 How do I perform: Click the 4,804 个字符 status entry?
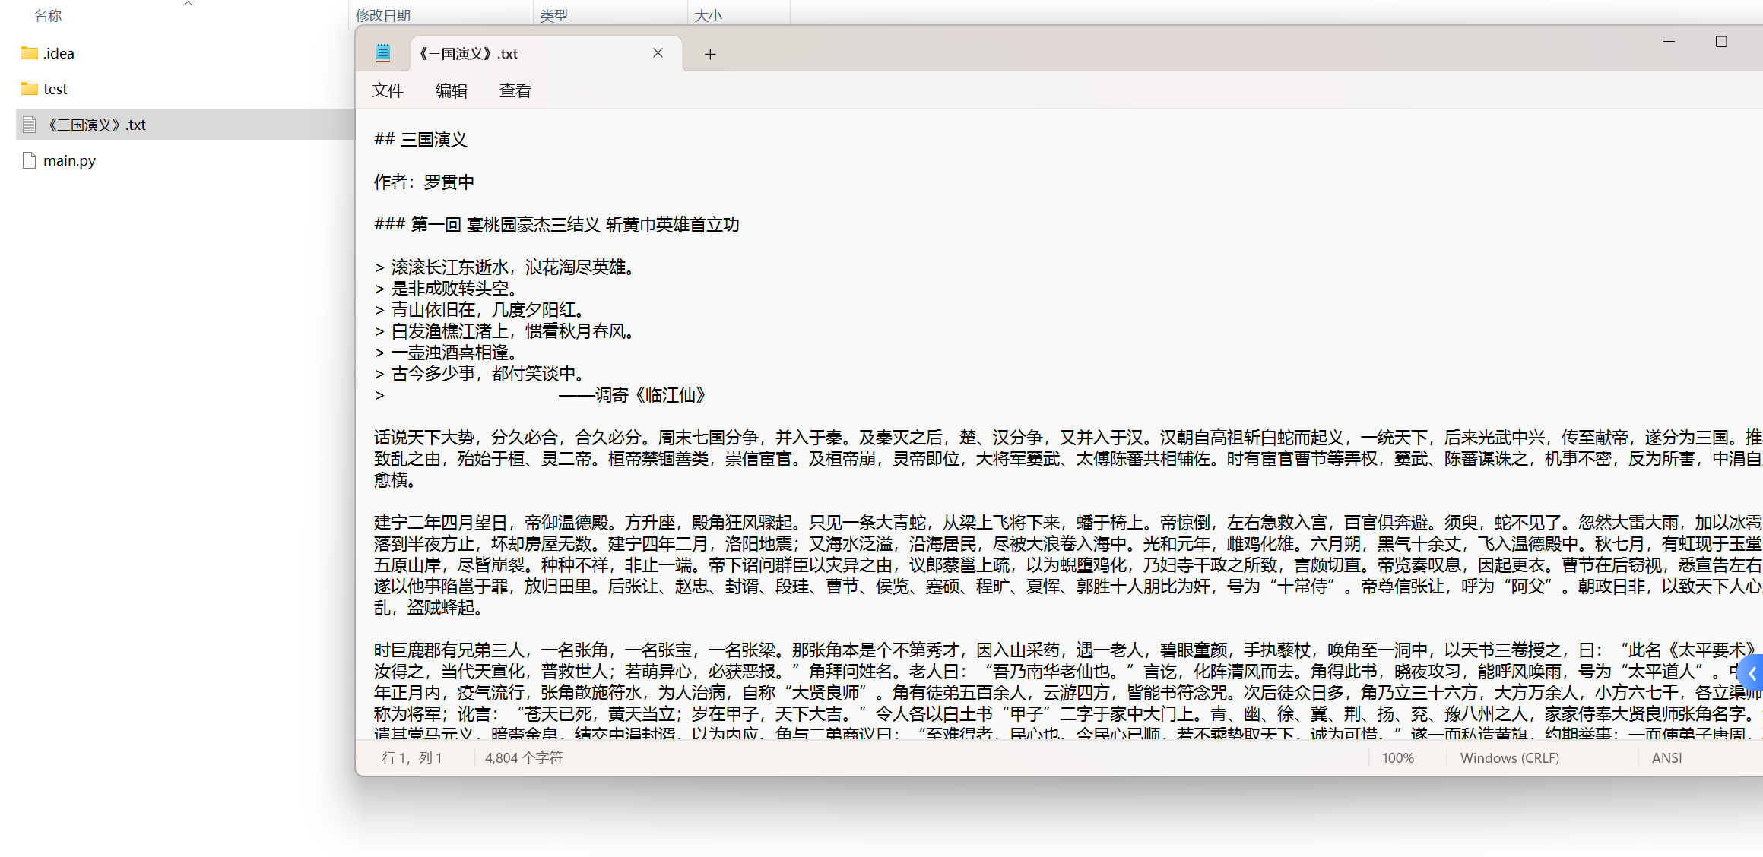coord(524,757)
